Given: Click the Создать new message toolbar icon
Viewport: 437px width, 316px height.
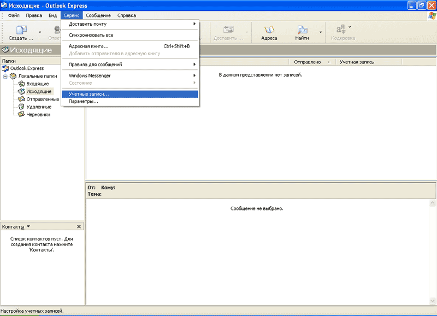Looking at the screenshot, I should point(21,30).
